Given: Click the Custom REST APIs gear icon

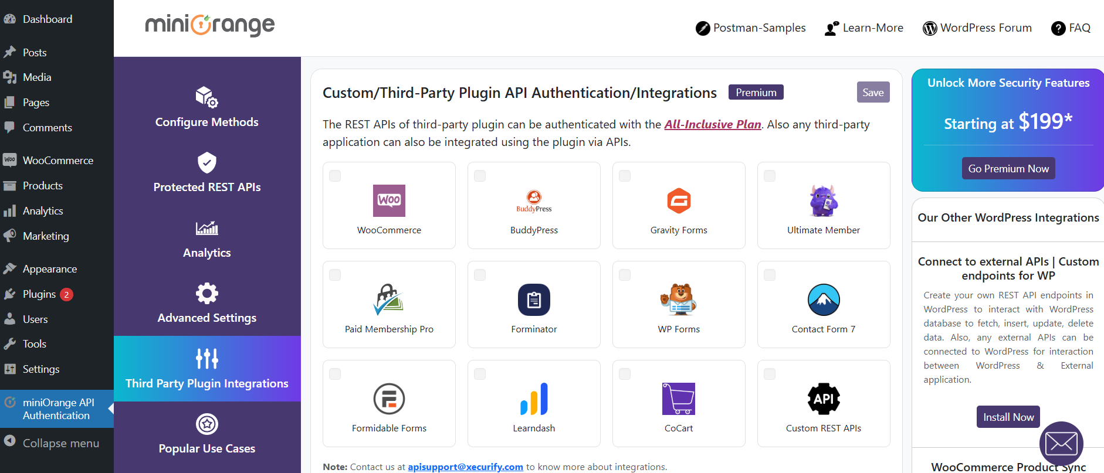Looking at the screenshot, I should pos(824,399).
